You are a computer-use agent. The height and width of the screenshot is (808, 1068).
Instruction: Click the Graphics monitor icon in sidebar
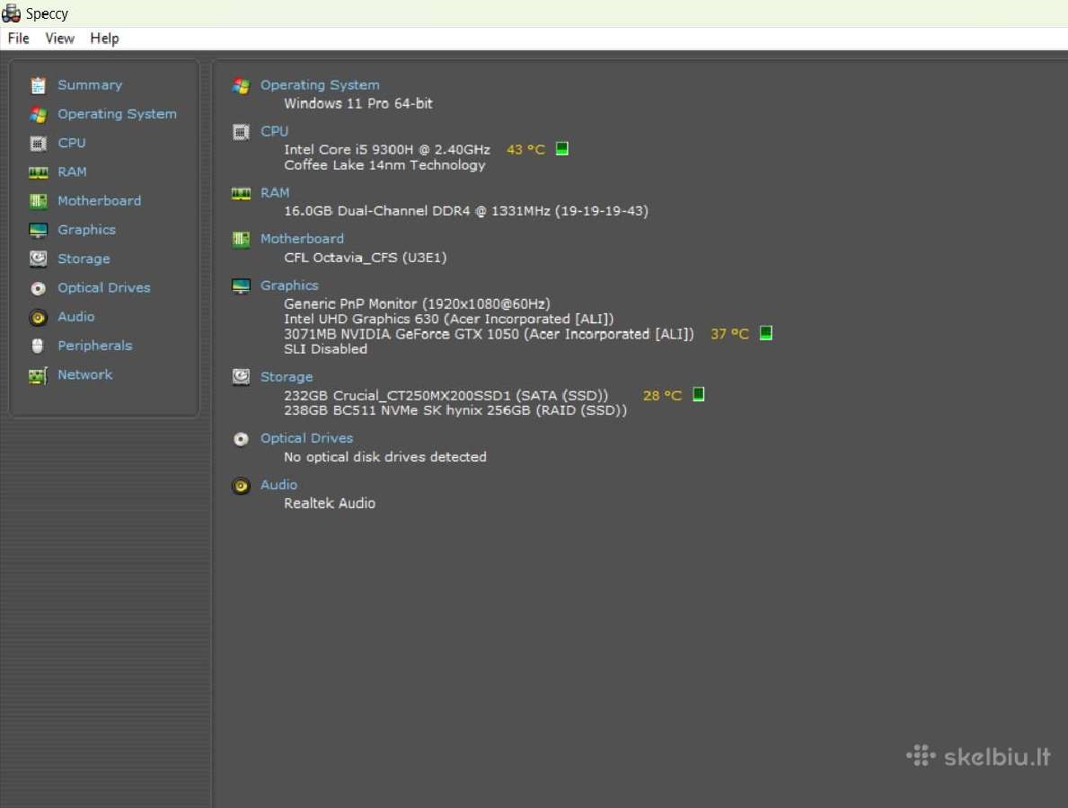pyautogui.click(x=38, y=230)
